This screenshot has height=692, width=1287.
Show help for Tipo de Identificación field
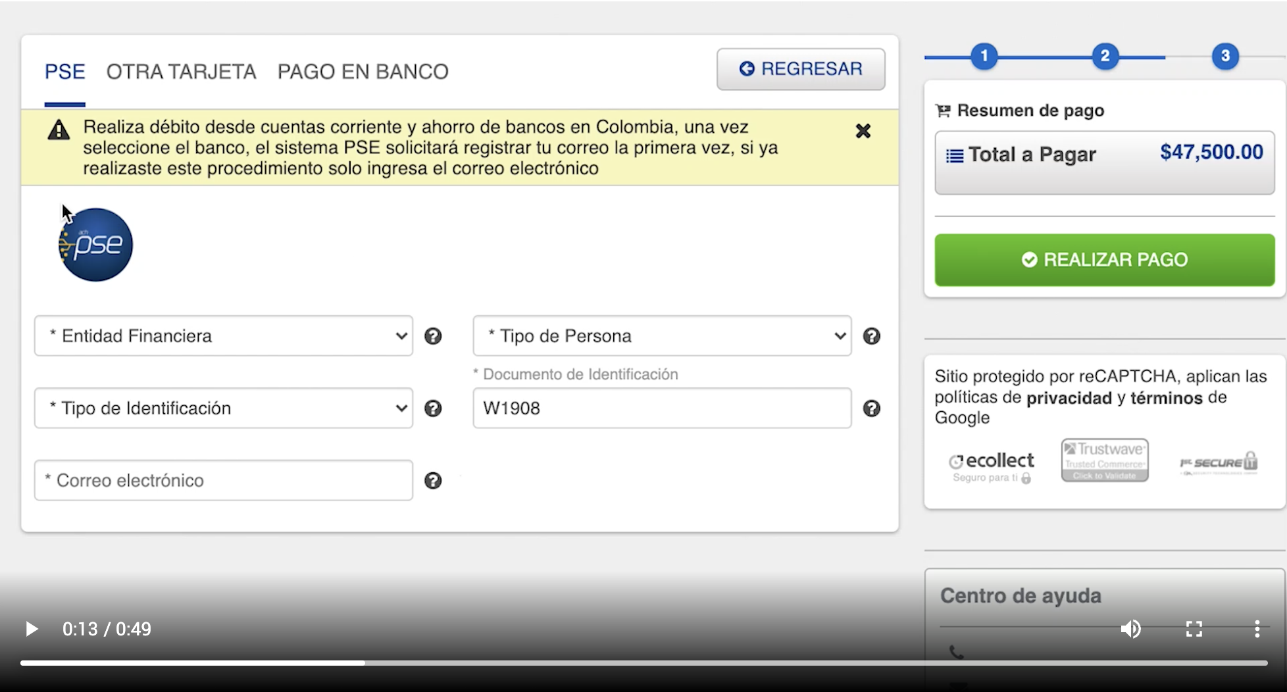coord(433,408)
